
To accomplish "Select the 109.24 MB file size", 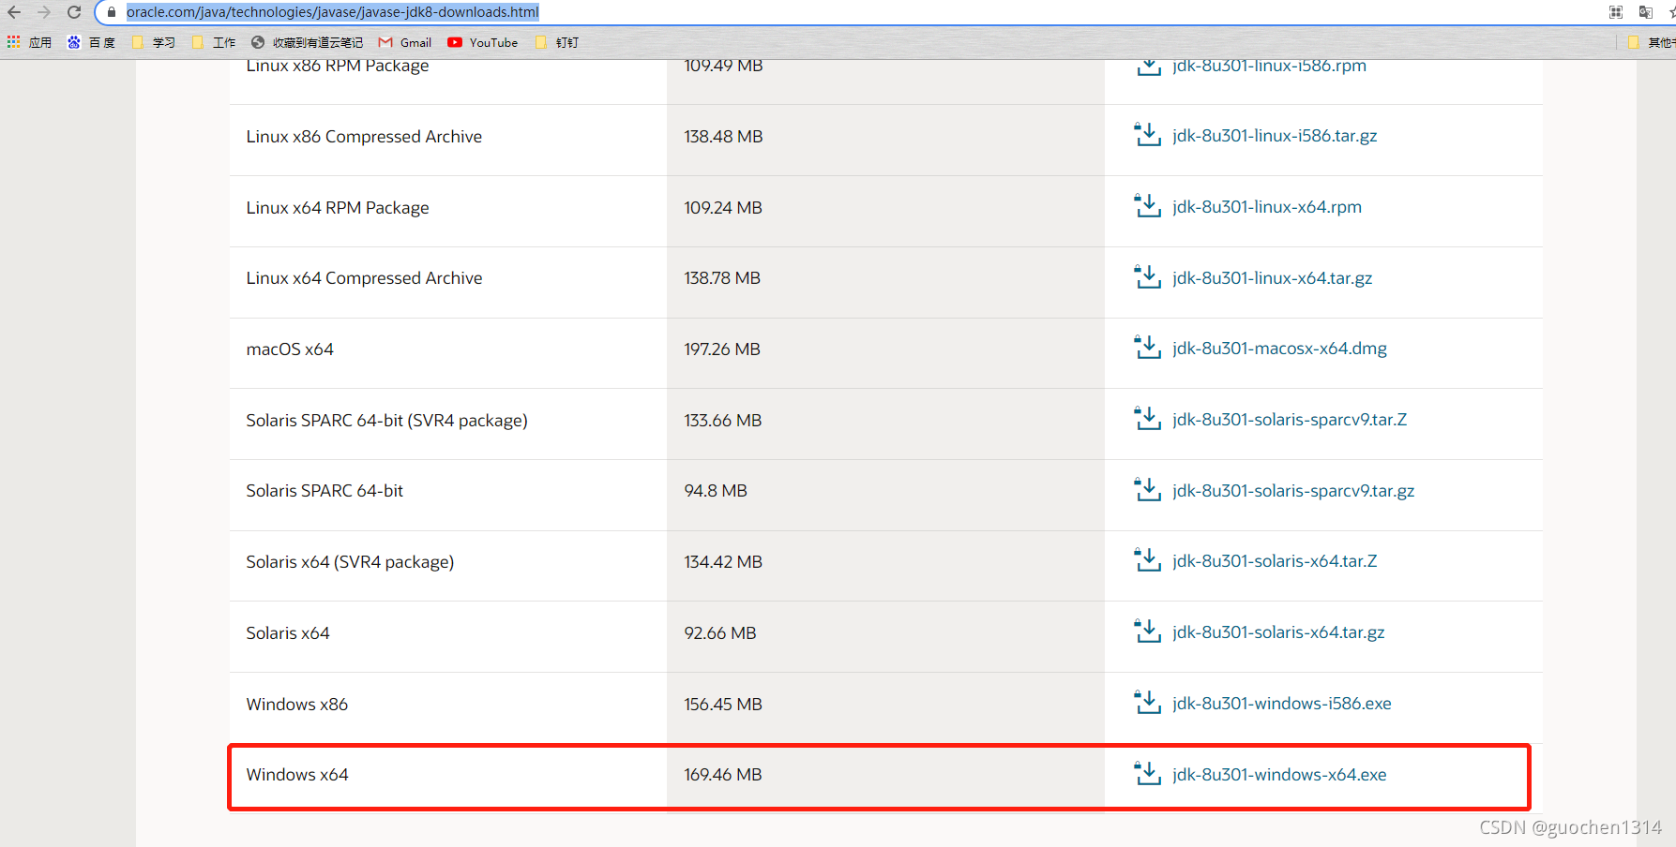I will (723, 208).
